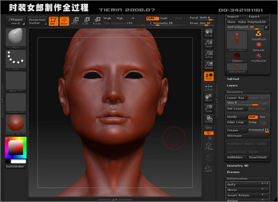Screen dimensions: 278x202
Task: Click the Divide button
Action: click(237, 117)
